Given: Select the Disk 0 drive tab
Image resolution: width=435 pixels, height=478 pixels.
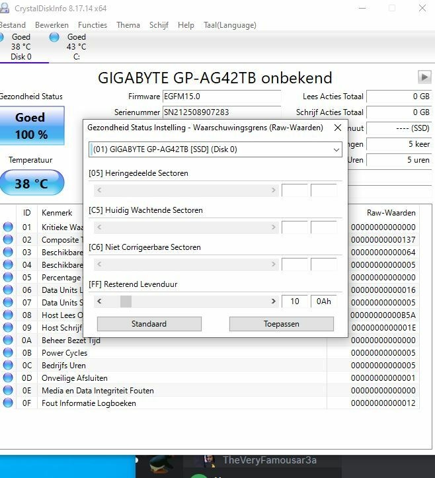Looking at the screenshot, I should [x=21, y=47].
